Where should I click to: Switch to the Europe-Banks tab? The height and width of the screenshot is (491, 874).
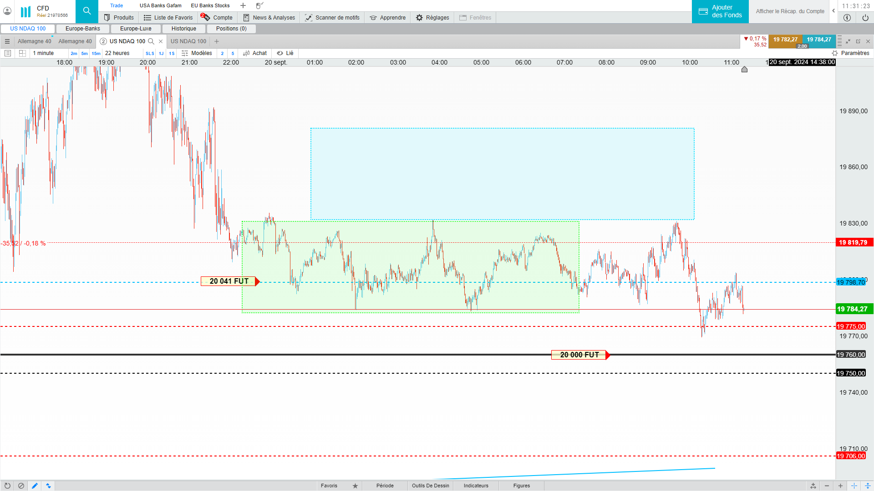click(x=82, y=29)
